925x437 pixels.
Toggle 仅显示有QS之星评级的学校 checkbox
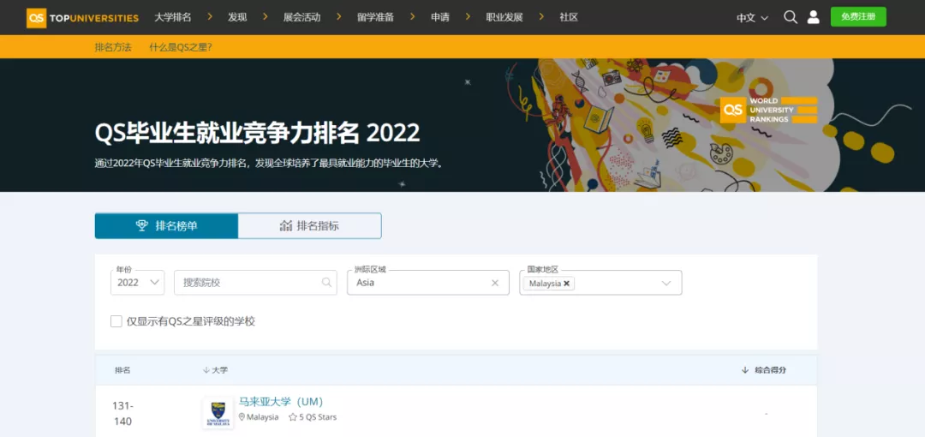[116, 321]
